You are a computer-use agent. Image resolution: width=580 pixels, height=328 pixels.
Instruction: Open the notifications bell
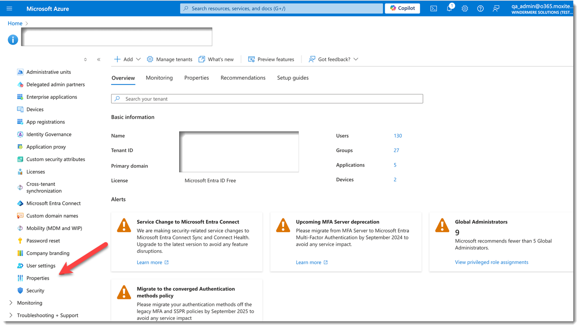(449, 9)
